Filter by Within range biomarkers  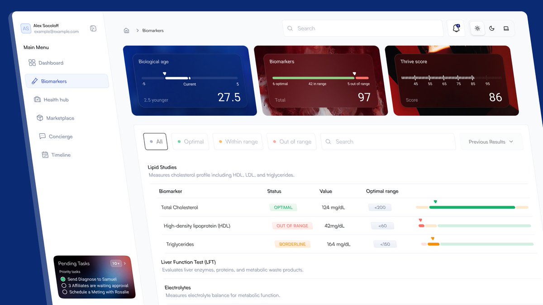coord(238,141)
